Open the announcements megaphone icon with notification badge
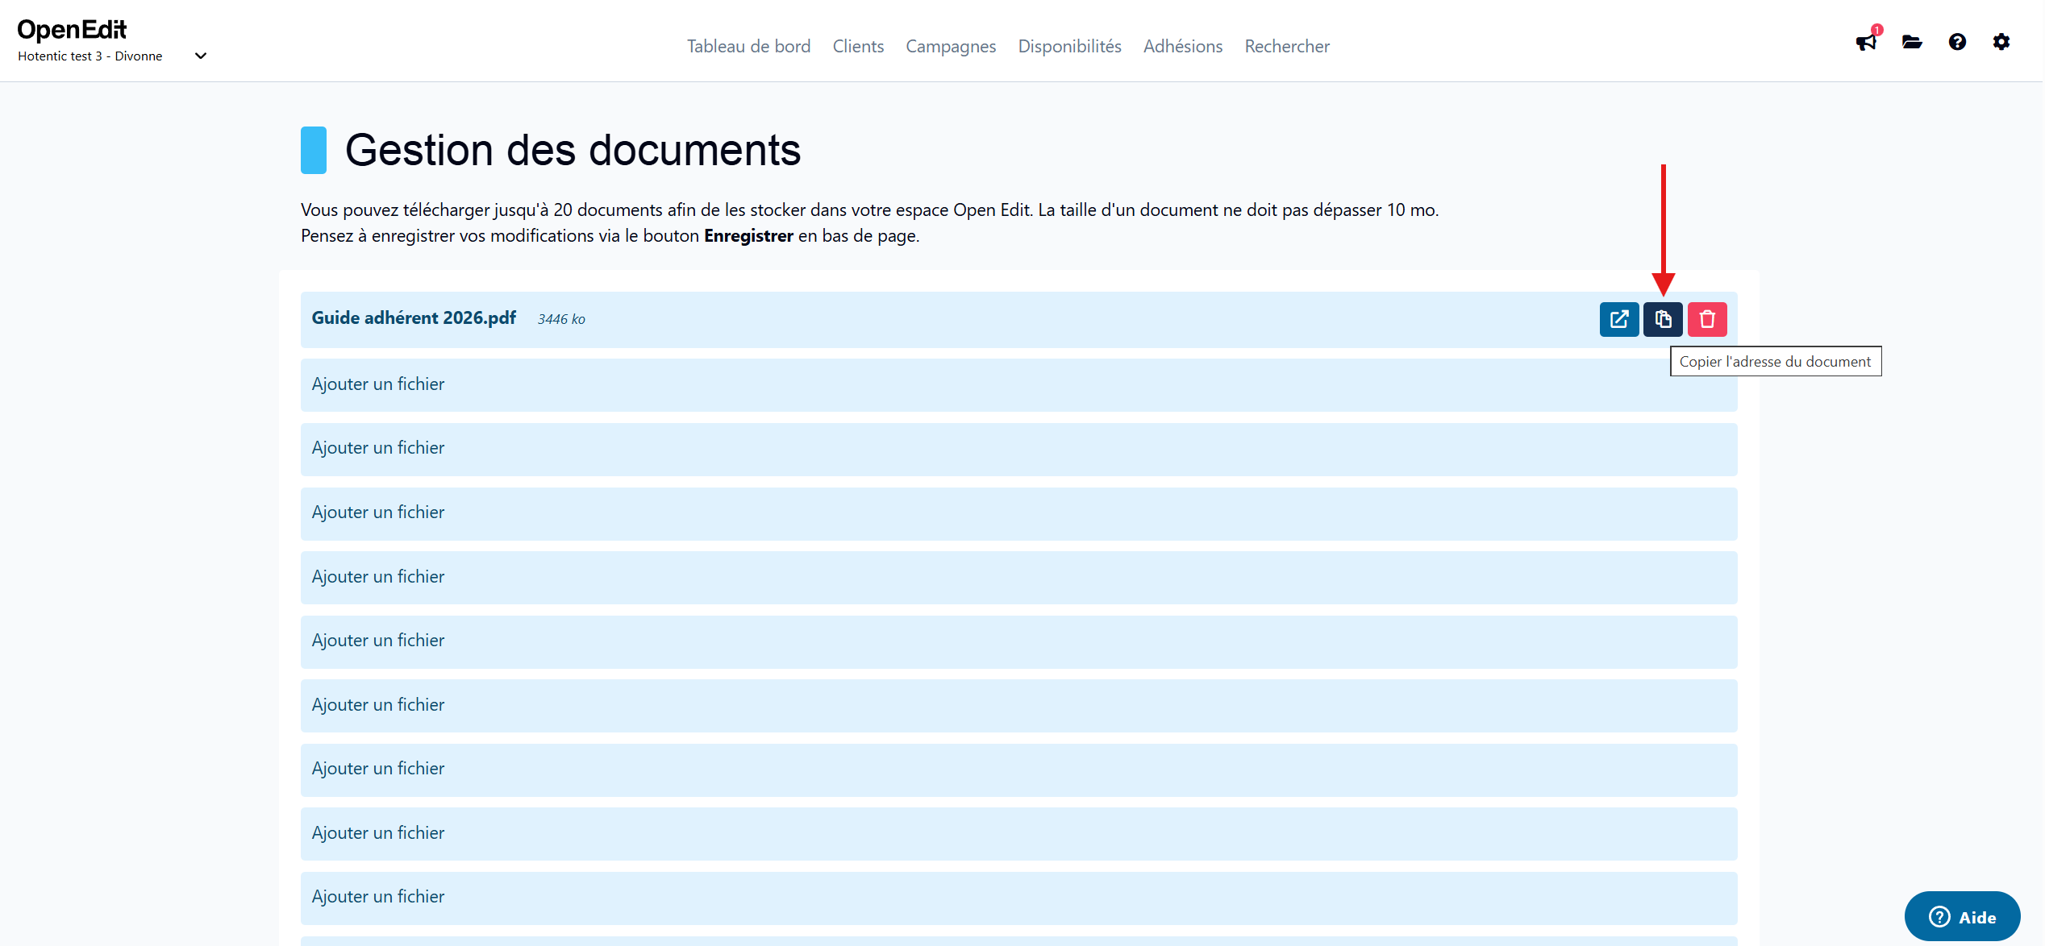Image resolution: width=2045 pixels, height=946 pixels. 1865,43
